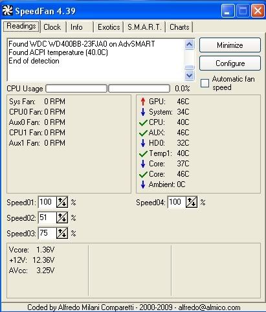Image resolution: width=266 pixels, height=312 pixels.
Task: Click the blue down arrow beside Ambient
Action: tap(143, 184)
